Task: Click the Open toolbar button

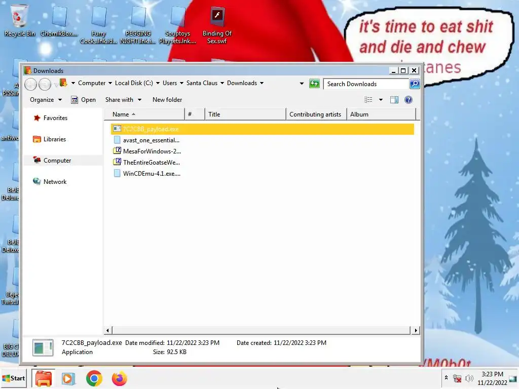Action: tap(84, 100)
